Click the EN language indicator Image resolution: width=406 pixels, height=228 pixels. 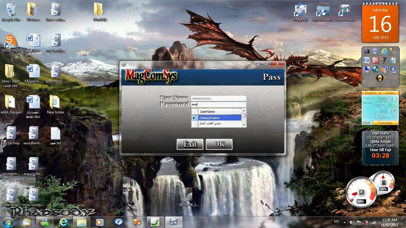(336, 221)
